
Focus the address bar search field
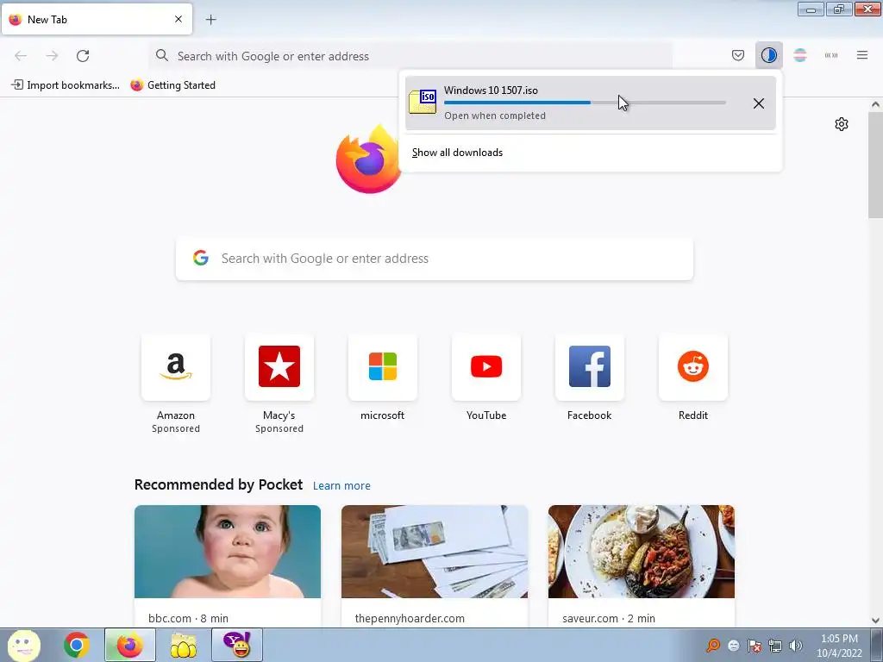[411, 56]
